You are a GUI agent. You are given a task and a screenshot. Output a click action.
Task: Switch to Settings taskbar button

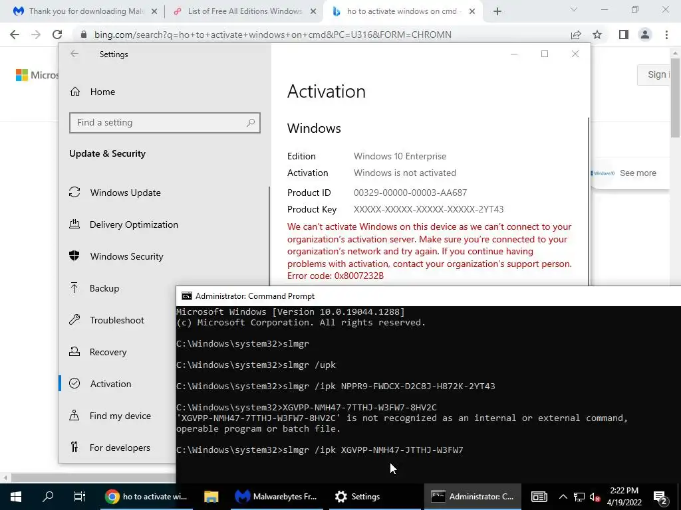[374, 497]
